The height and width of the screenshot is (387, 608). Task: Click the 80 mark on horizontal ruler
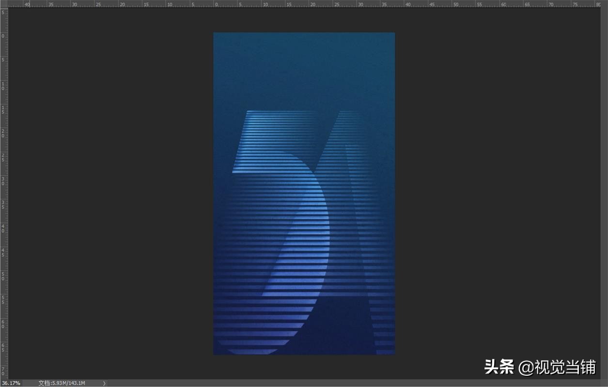598,4
